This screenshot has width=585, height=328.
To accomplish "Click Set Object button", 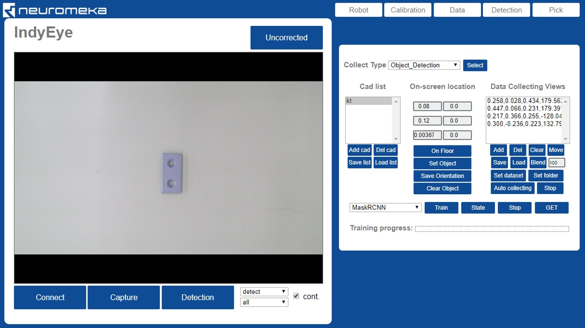I will click(442, 164).
